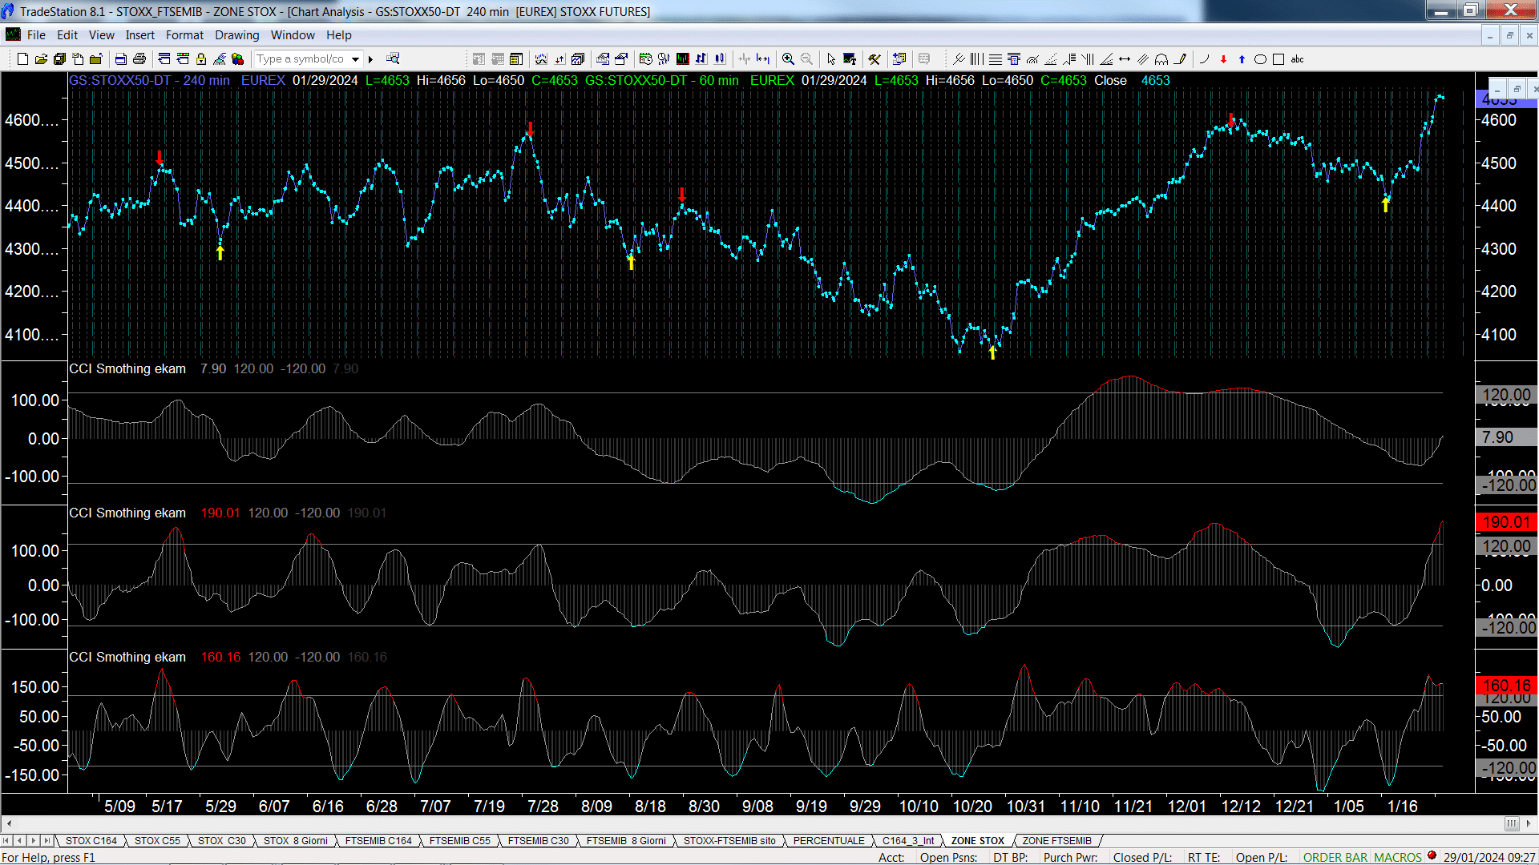1539x865 pixels.
Task: Click the hammer and wrench tools icon
Action: click(875, 59)
